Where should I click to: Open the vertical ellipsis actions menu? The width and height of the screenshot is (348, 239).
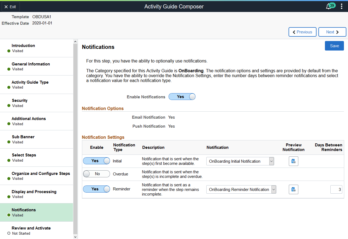[x=341, y=6]
